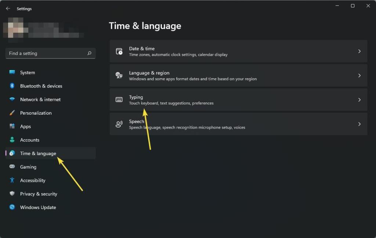This screenshot has height=238, width=376.
Task: Open the Date & time card
Action: (x=238, y=51)
